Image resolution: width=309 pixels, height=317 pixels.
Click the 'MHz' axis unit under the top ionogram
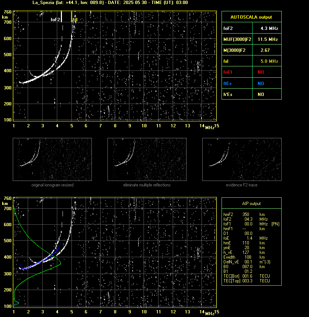coord(210,128)
